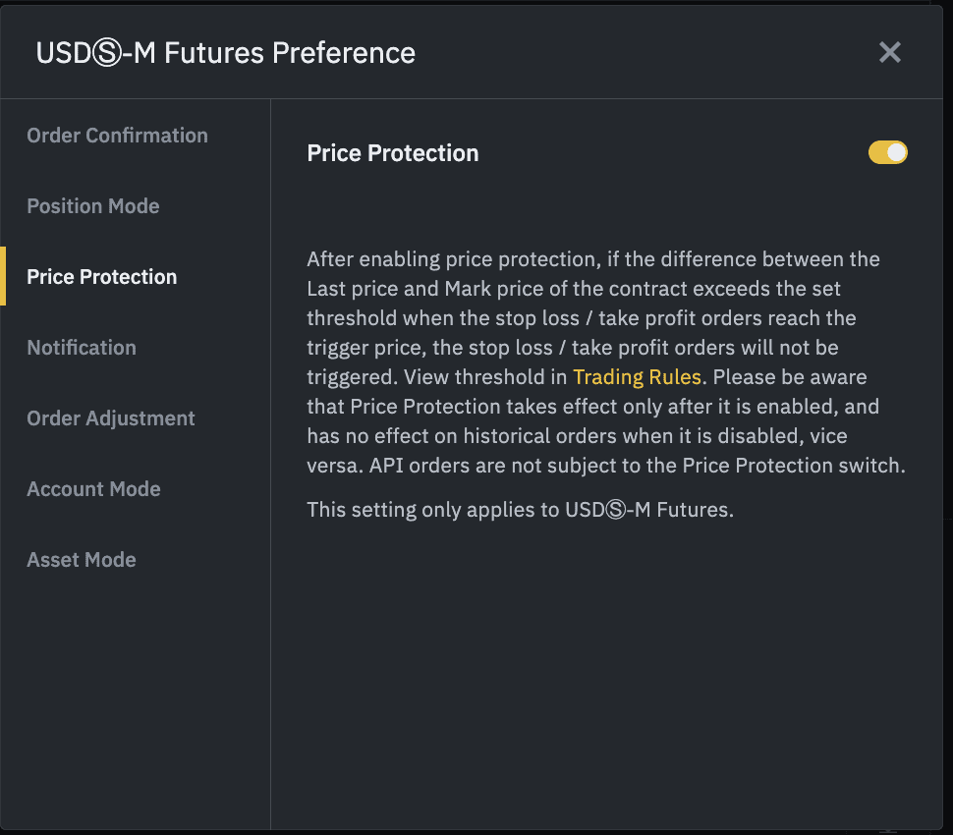
Task: Close the Futures Preference dialog
Action: coord(889,52)
